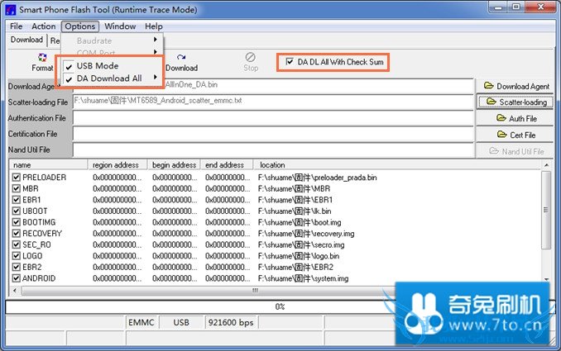The width and height of the screenshot is (561, 351).
Task: Open the Window menu
Action: click(x=120, y=26)
